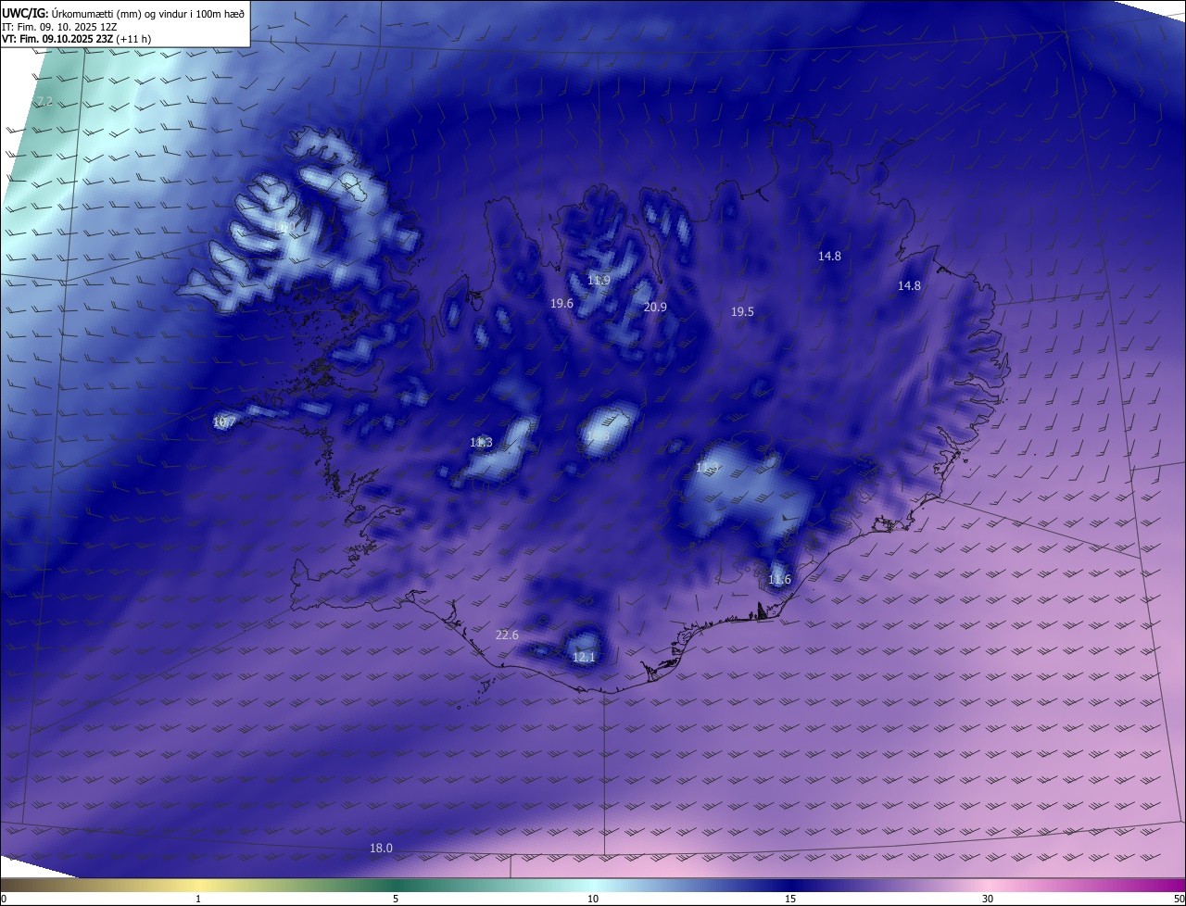Click the 7.2 value on the map
The width and height of the screenshot is (1186, 906).
(44, 101)
